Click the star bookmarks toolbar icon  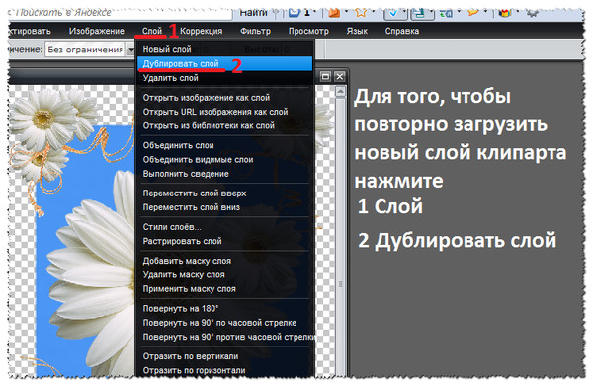[x=361, y=13]
